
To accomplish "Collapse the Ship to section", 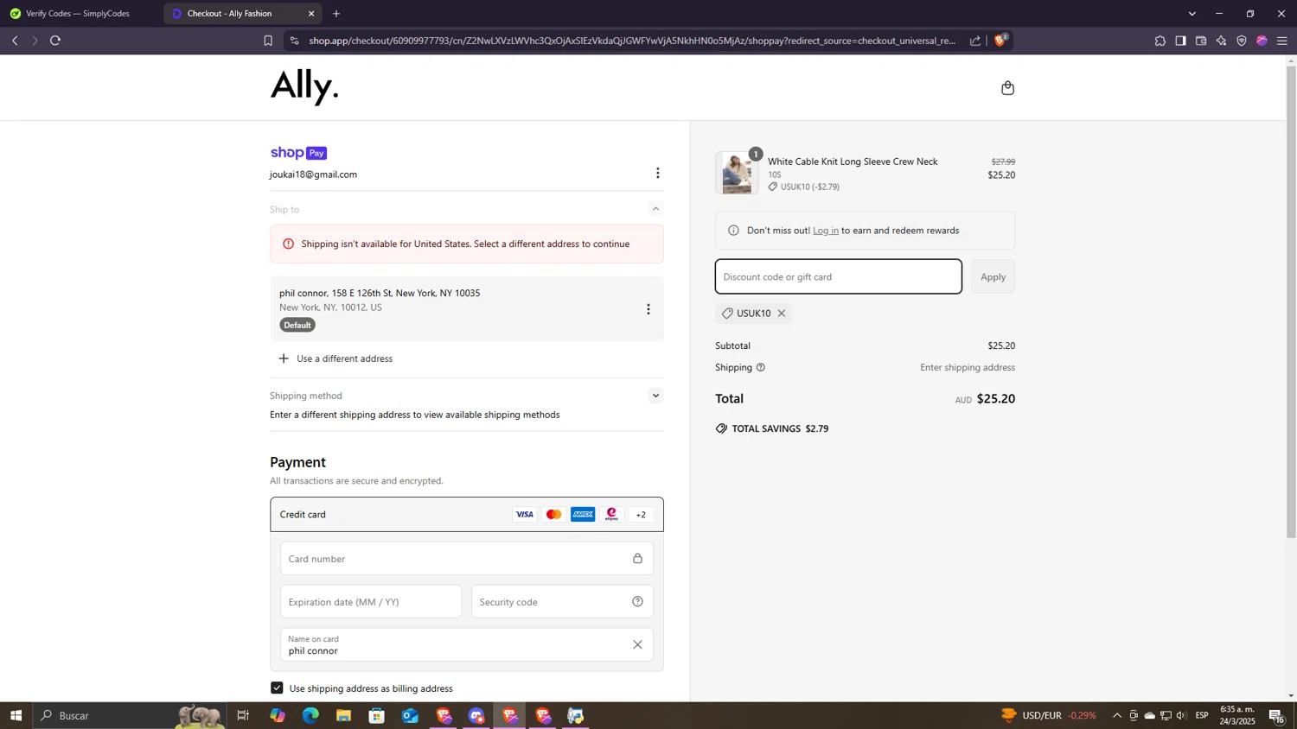I will [x=655, y=209].
